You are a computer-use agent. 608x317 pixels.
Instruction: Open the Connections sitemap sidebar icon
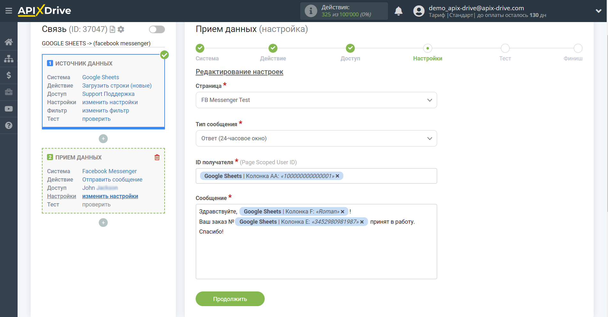coord(9,58)
